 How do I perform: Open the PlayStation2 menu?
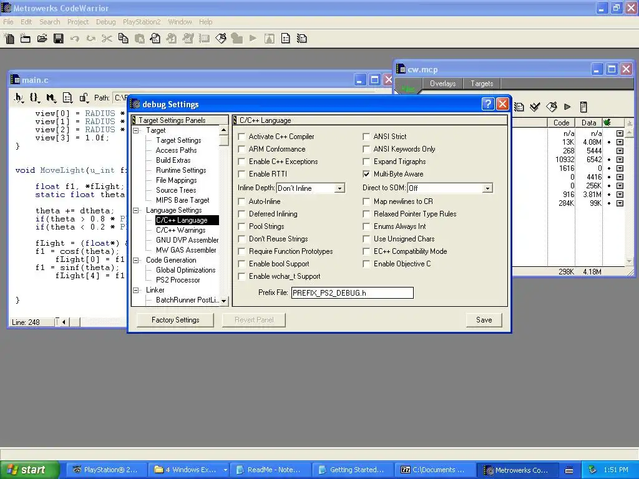[142, 22]
